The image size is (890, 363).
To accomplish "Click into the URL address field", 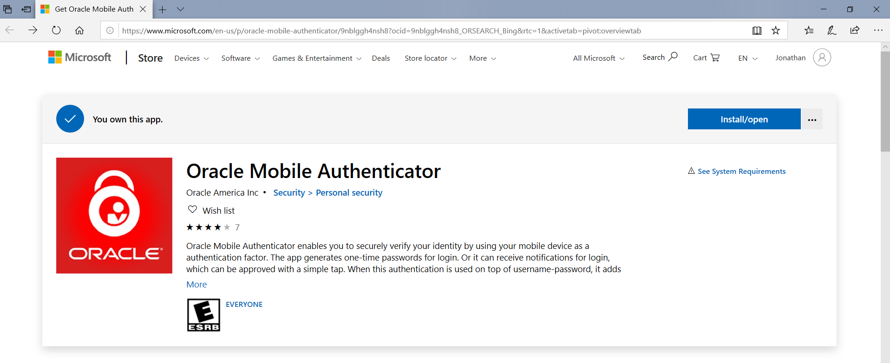I will (432, 31).
